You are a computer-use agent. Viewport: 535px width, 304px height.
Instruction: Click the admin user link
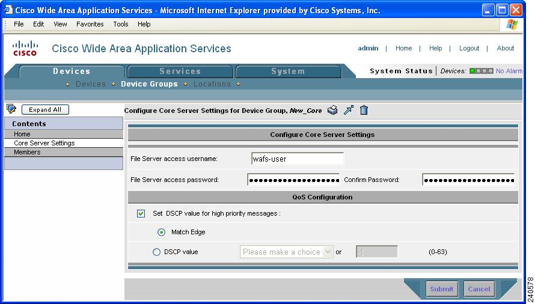(x=368, y=48)
